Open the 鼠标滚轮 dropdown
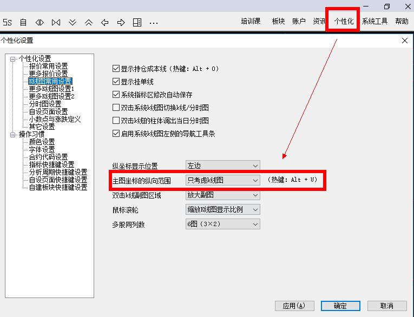 222,209
